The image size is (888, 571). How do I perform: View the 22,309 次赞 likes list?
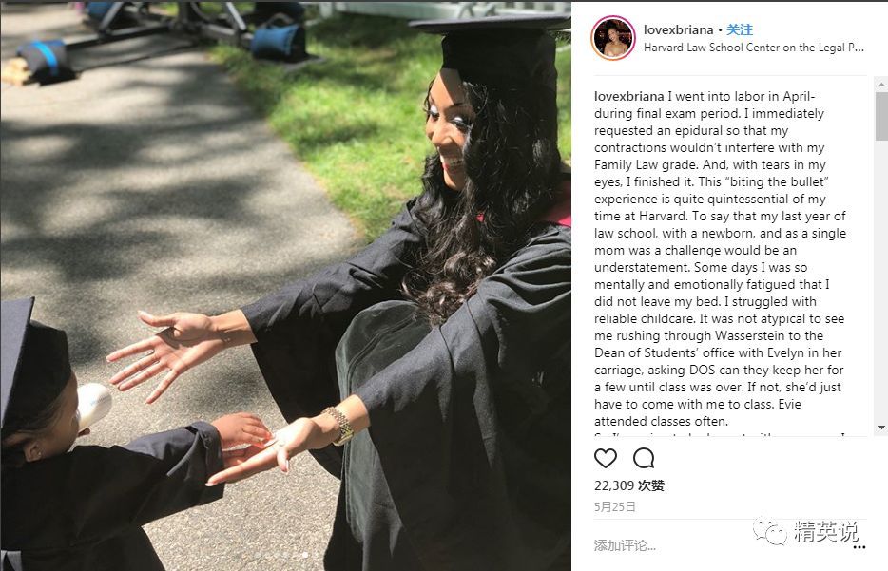(629, 485)
